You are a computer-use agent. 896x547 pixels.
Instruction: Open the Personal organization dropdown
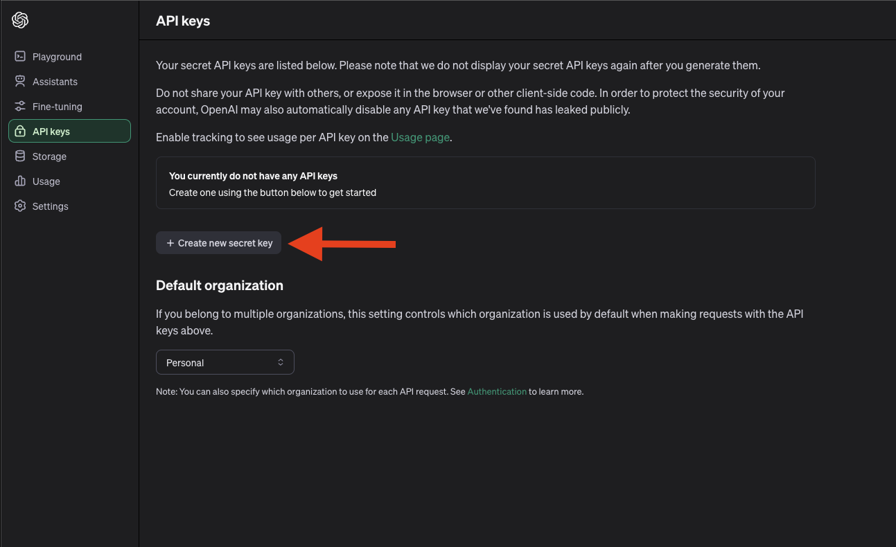pos(225,363)
